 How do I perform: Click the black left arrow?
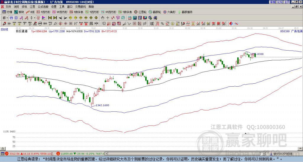[60, 18]
